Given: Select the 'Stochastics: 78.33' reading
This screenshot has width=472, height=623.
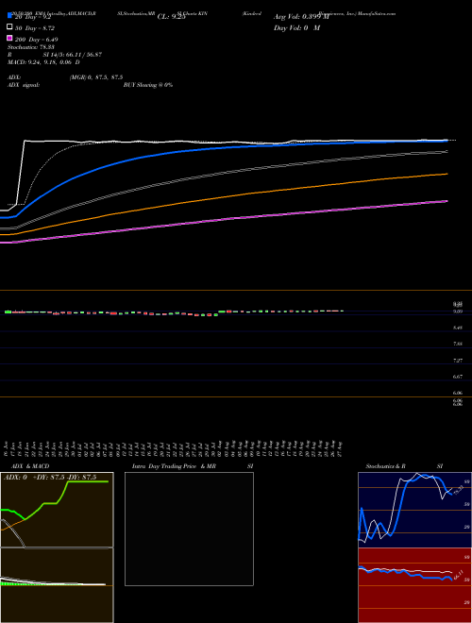Looking at the screenshot, I should point(30,47).
